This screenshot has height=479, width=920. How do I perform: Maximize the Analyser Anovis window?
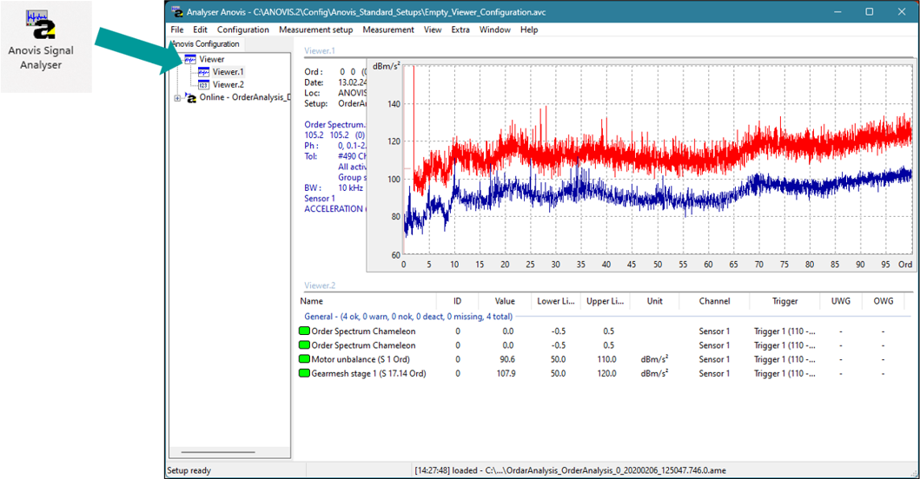pyautogui.click(x=870, y=12)
